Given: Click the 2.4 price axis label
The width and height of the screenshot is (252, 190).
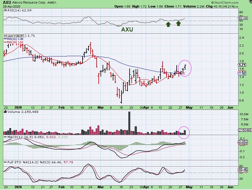Looking at the screenshot, I should (x=241, y=38).
